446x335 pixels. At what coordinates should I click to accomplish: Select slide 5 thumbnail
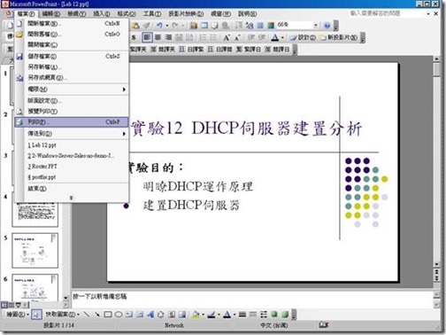click(x=35, y=251)
